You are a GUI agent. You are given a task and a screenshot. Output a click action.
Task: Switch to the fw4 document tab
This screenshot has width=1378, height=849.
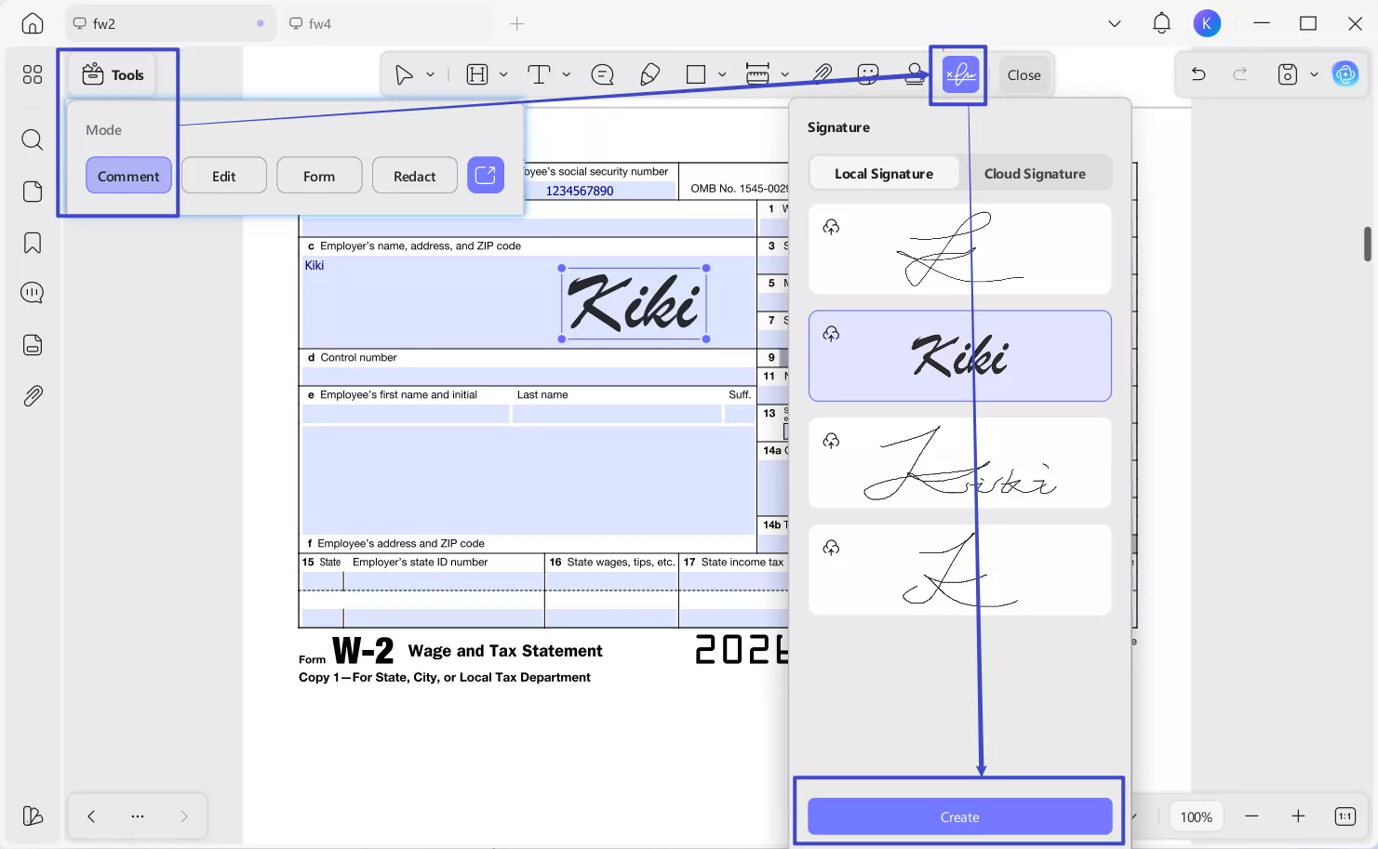coord(385,23)
